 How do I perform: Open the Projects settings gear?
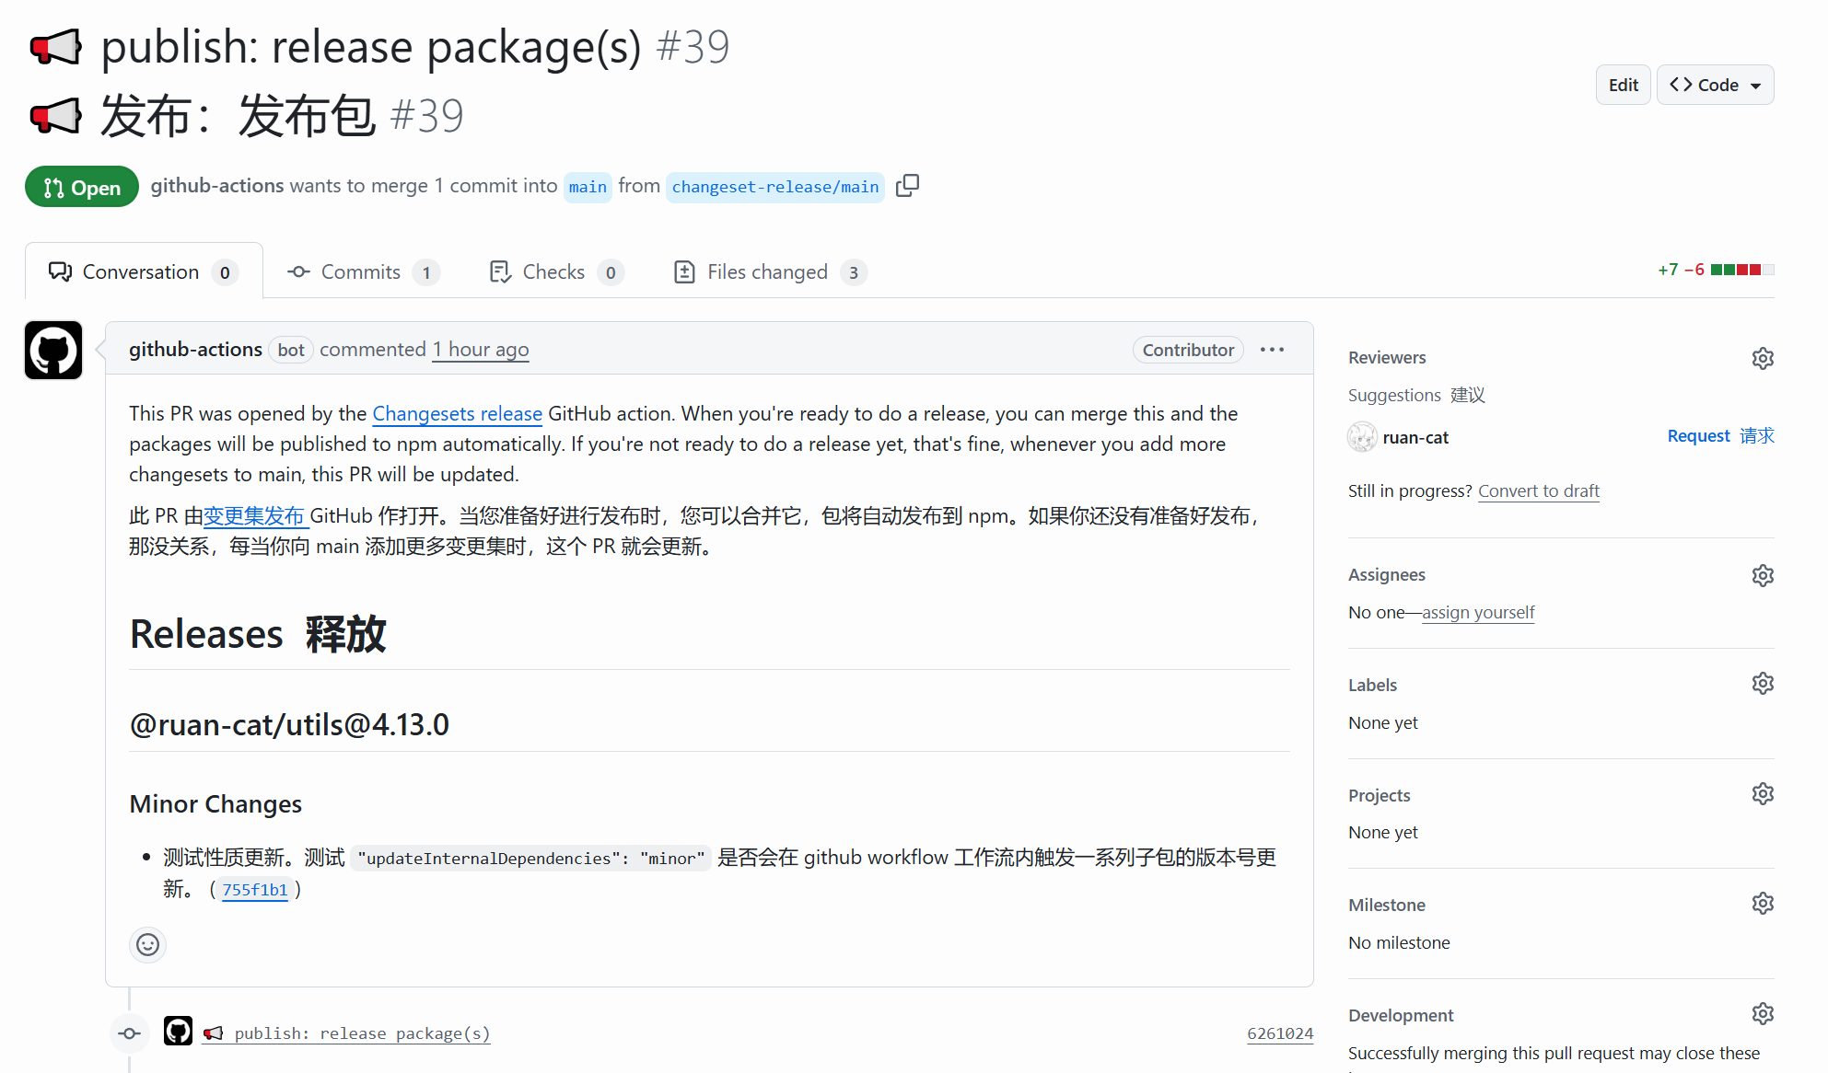pyautogui.click(x=1762, y=794)
